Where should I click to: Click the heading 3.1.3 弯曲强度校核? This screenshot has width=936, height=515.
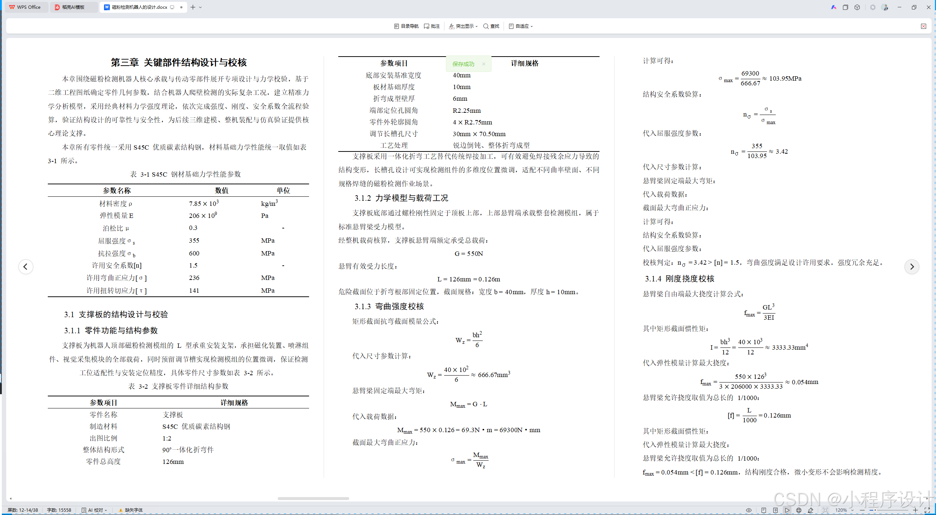(x=389, y=306)
